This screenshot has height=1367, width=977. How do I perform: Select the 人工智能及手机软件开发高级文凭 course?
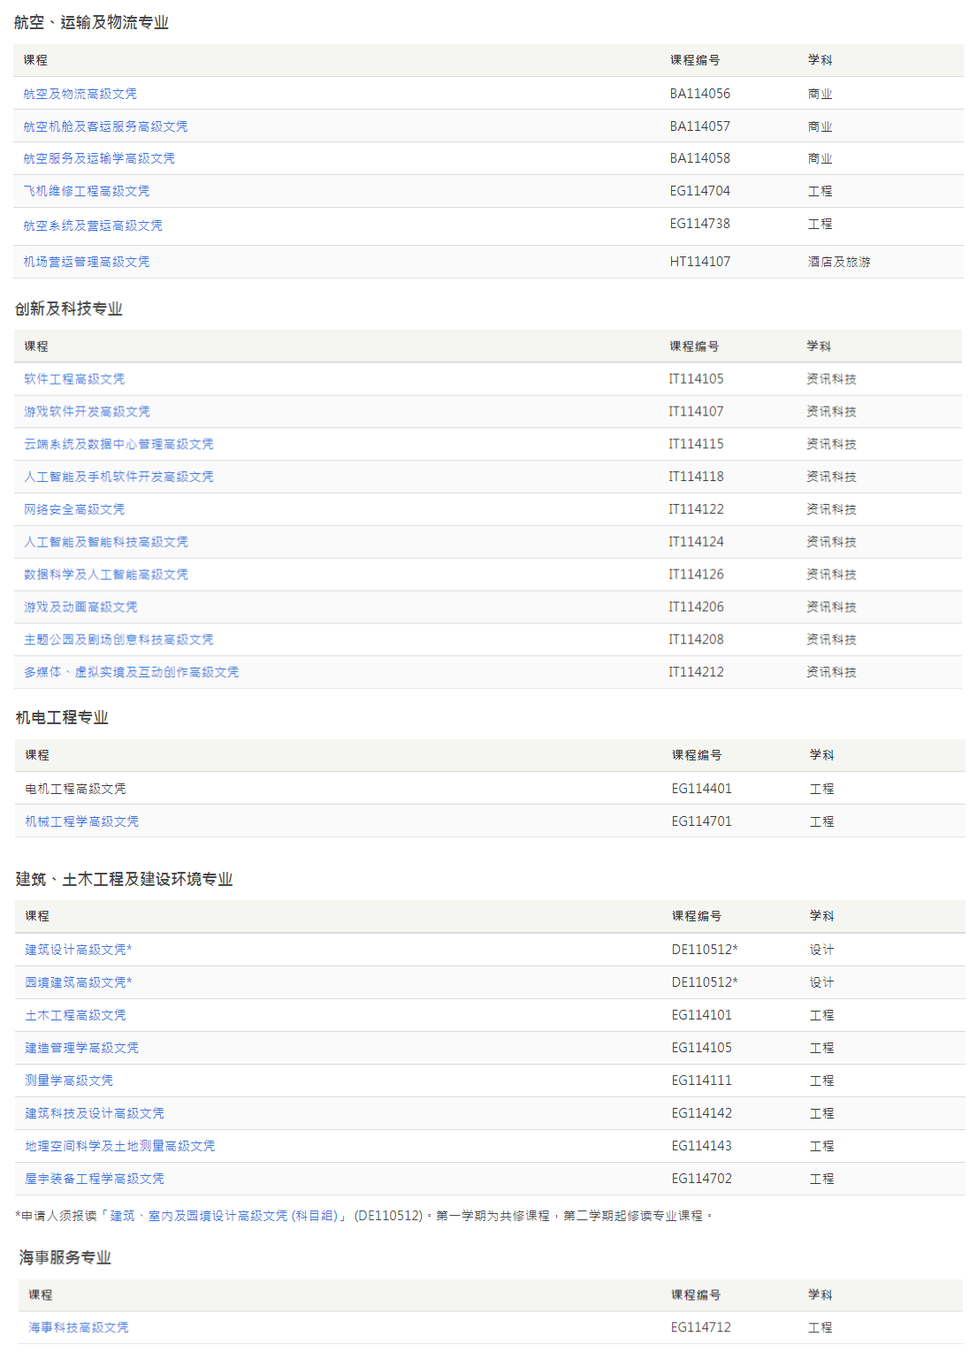click(x=118, y=477)
